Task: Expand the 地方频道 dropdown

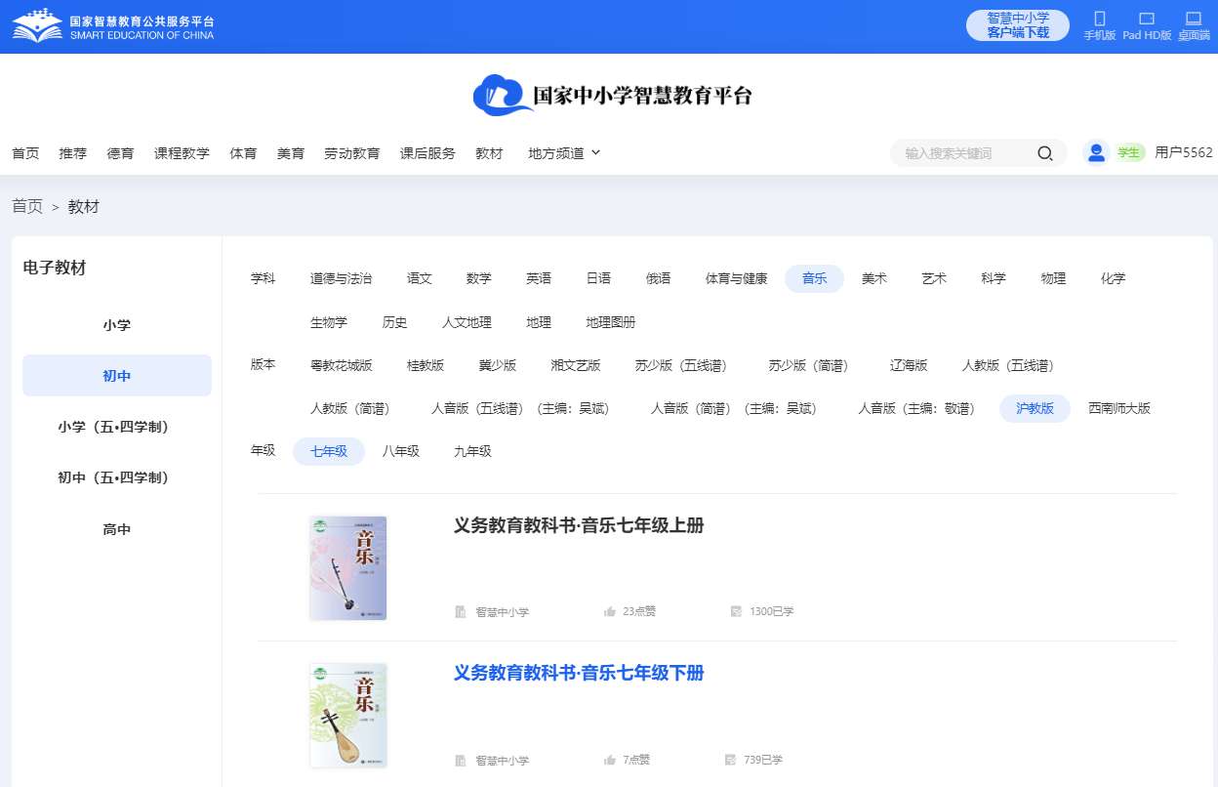Action: [x=564, y=153]
